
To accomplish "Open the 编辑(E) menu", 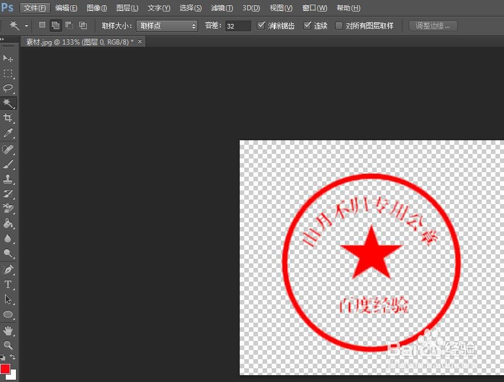I will point(66,8).
